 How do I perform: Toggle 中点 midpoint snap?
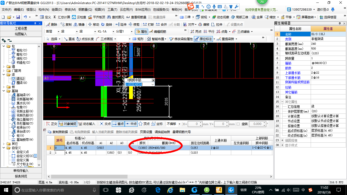[x=131, y=124]
